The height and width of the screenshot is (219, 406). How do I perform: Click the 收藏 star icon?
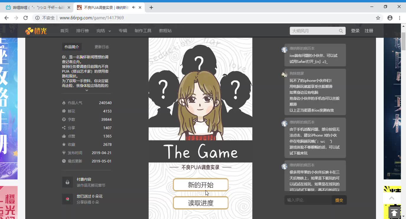pos(64,145)
